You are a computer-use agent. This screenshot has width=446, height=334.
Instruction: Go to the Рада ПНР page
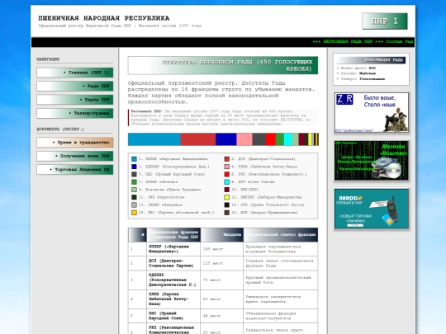tap(75, 86)
